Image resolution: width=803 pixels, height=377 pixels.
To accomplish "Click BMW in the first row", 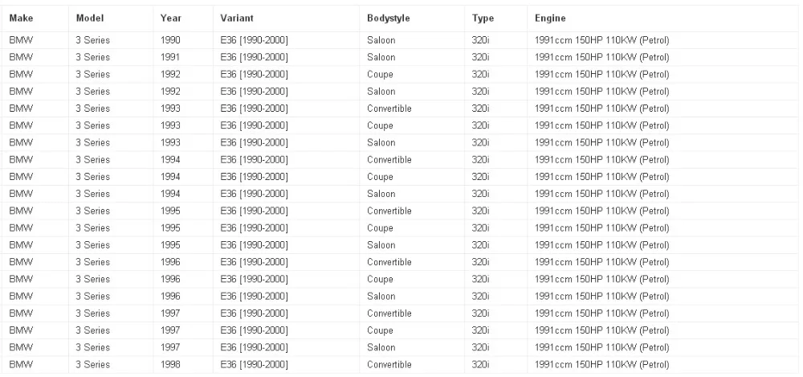I will tap(20, 40).
